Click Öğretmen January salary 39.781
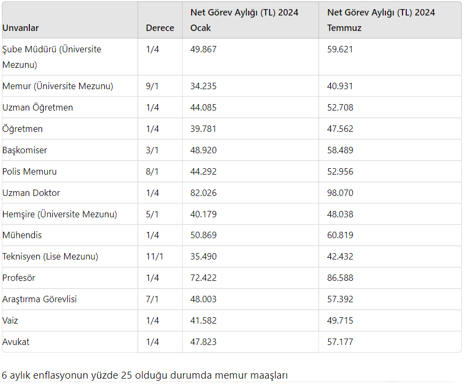Viewport: 466px width, 385px height. pyautogui.click(x=203, y=129)
